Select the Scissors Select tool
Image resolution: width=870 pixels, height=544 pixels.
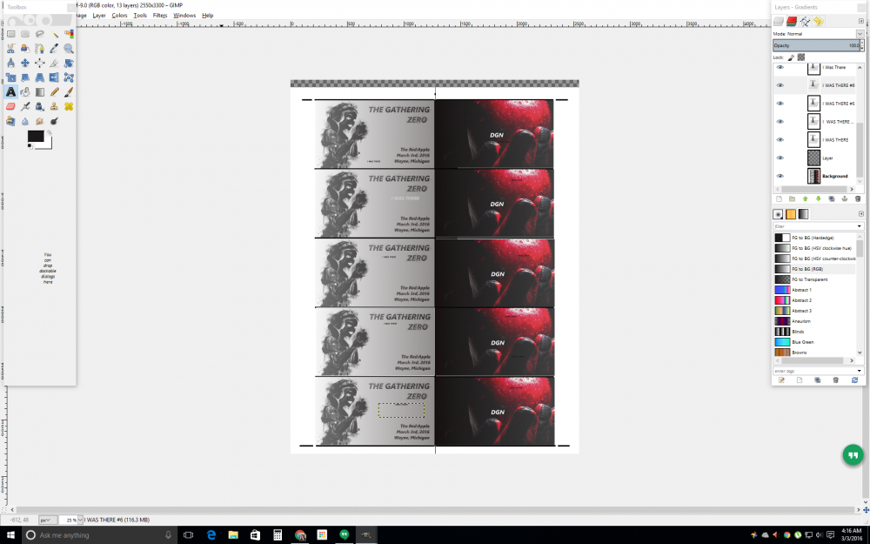(x=10, y=49)
